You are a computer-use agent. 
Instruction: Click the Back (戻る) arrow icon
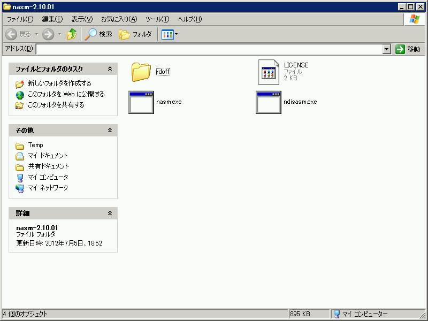click(x=11, y=34)
